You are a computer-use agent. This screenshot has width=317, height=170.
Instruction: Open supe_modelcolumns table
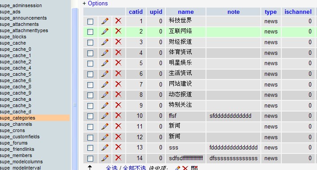click(x=21, y=162)
